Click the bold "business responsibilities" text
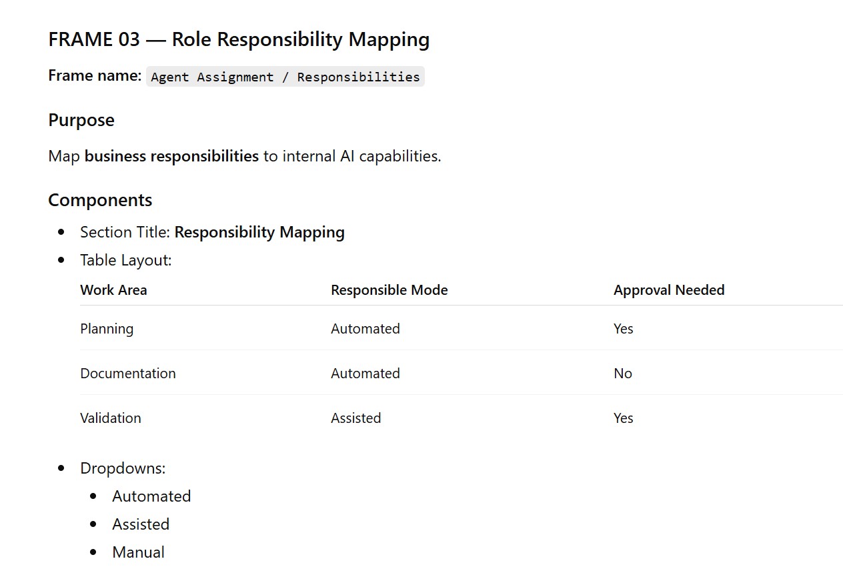Image resolution: width=843 pixels, height=587 pixels. (x=171, y=156)
